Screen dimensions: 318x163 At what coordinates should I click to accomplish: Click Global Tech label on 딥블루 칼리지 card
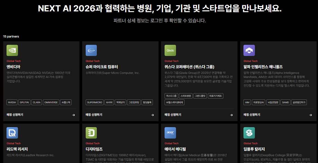pos(251,143)
